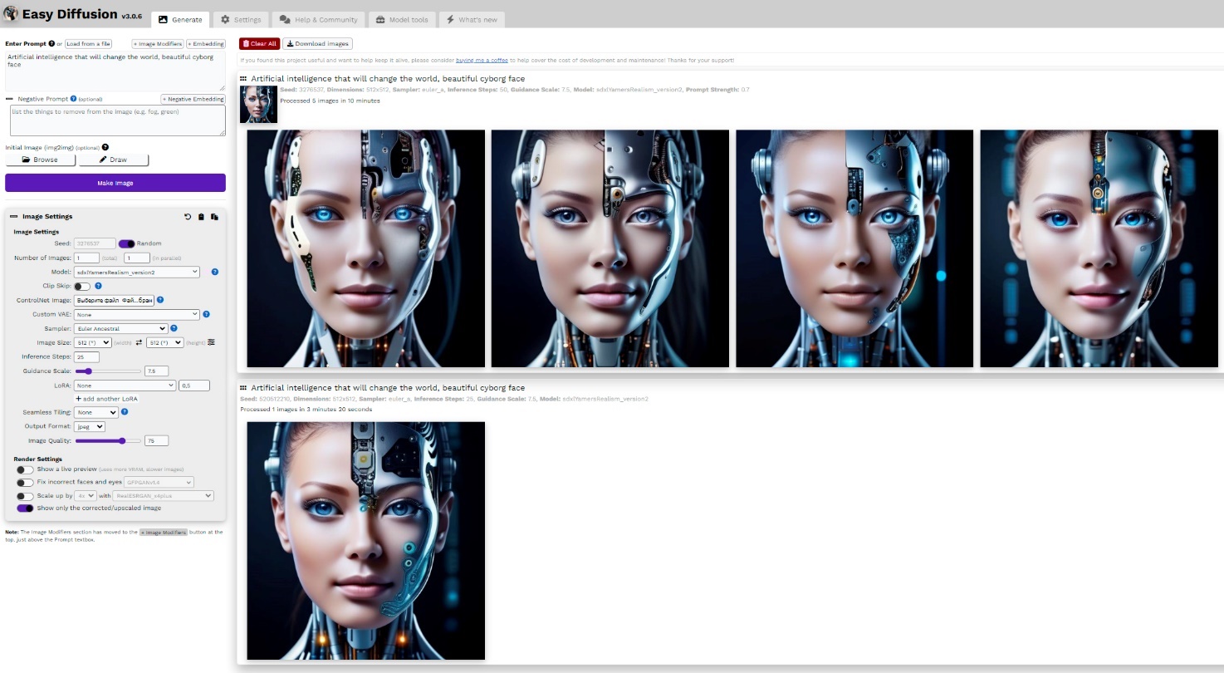Click the Make Image button
Image resolution: width=1224 pixels, height=673 pixels.
(115, 183)
